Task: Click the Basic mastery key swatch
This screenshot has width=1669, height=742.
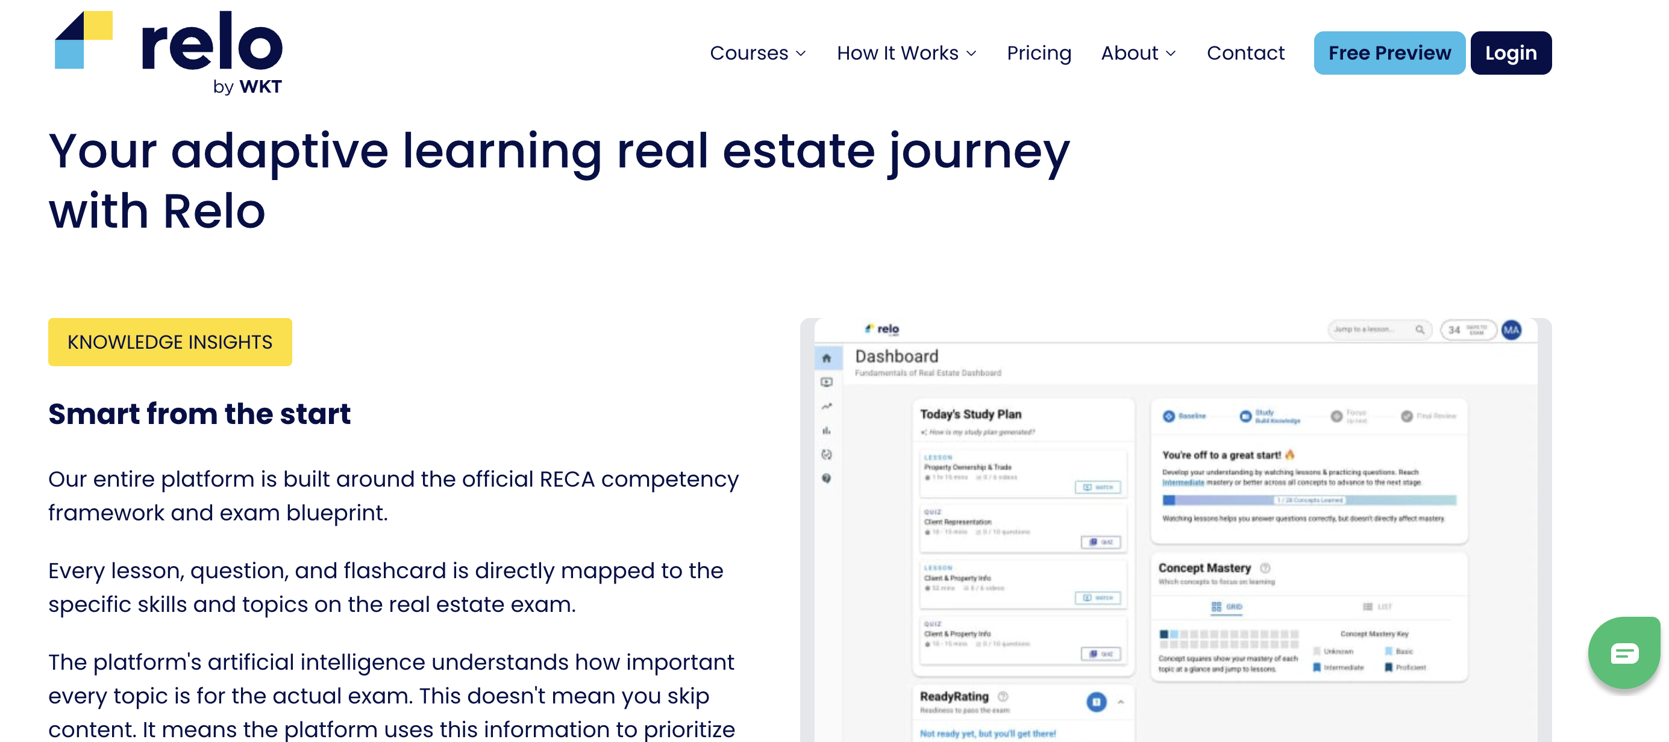Action: point(1388,650)
